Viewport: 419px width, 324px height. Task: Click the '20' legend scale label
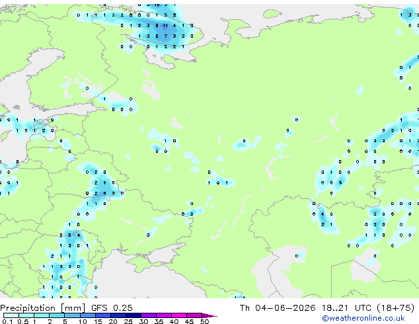(x=113, y=321)
